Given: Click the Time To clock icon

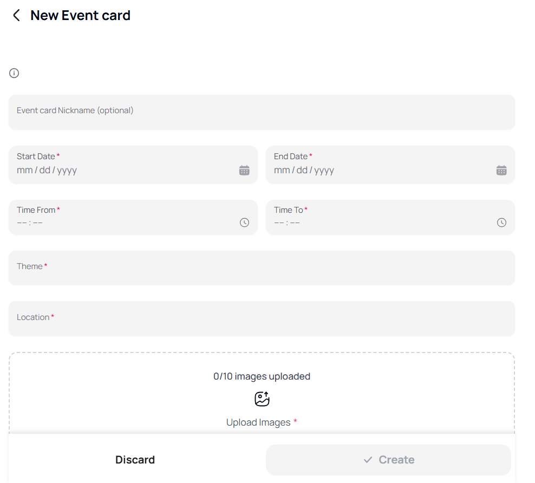Looking at the screenshot, I should 501,222.
